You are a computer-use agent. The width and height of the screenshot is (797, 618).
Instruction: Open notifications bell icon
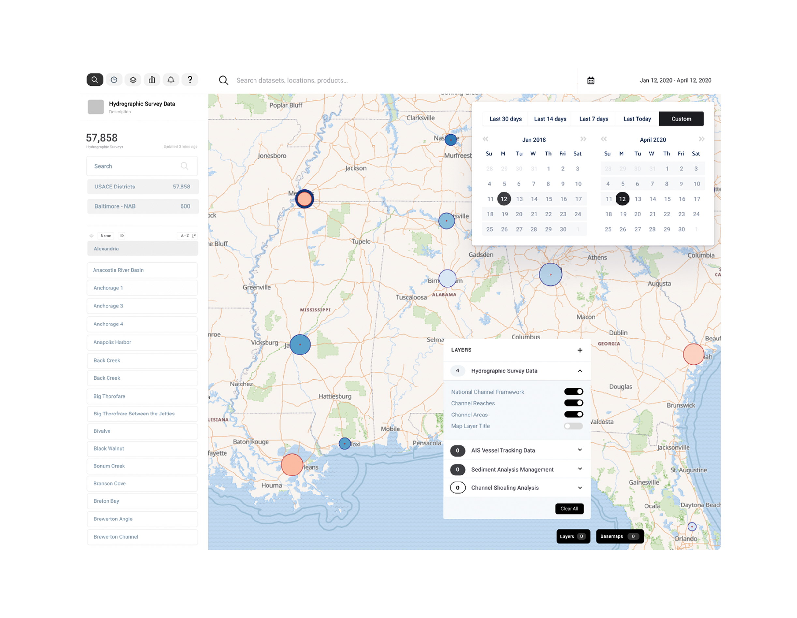pos(171,80)
